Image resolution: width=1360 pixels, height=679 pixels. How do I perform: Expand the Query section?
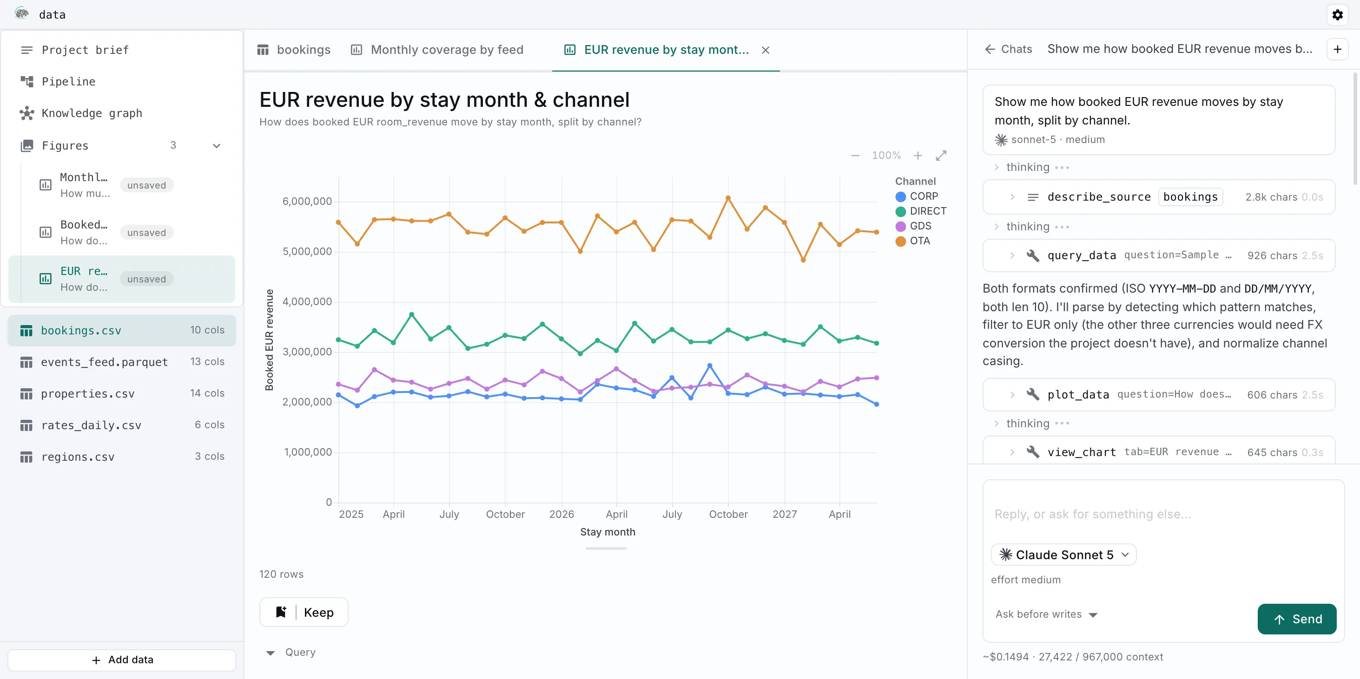click(291, 653)
